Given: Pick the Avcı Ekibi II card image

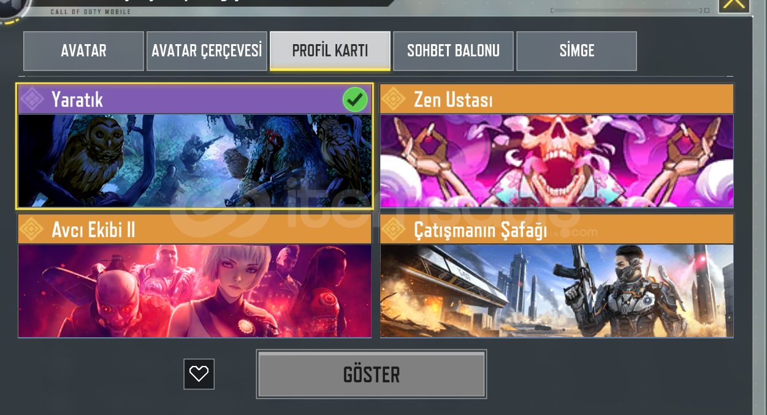Looking at the screenshot, I should click(x=195, y=291).
